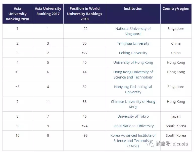This screenshot has height=152, width=194.
Task: Open the Nanyang Technological University link
Action: click(133, 89)
